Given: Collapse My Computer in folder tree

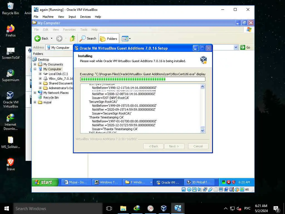Looking at the screenshot, I should coord(35,69).
